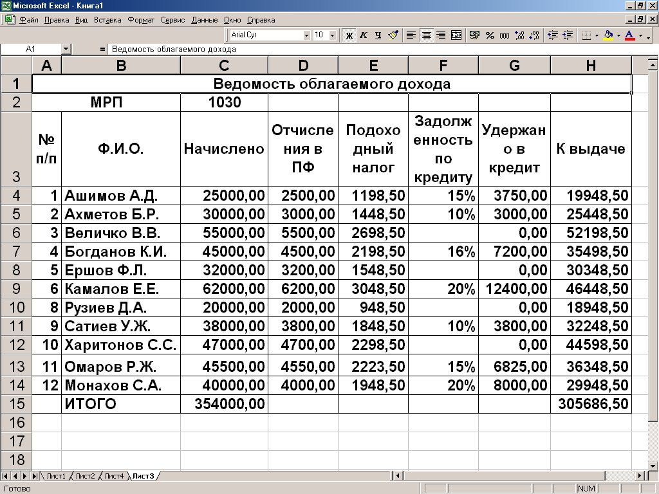Select column C header
Screen dimensions: 659x494
click(x=224, y=66)
